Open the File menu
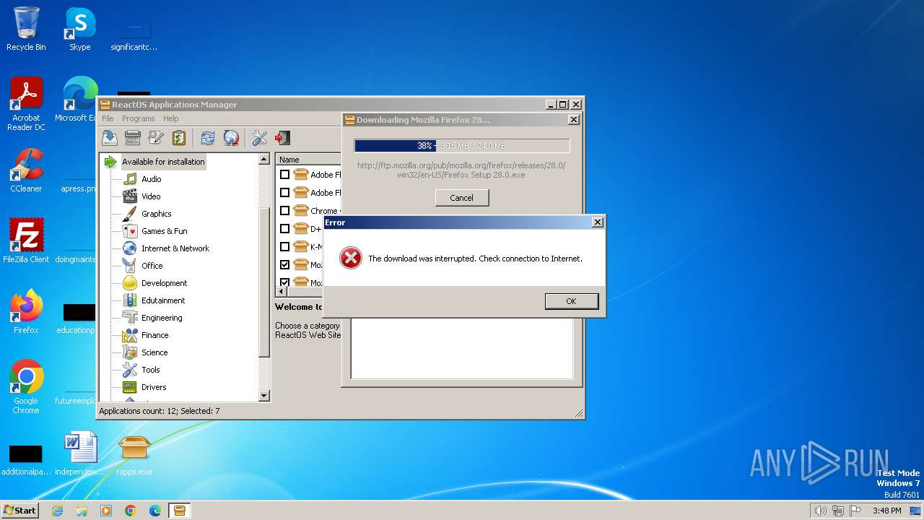This screenshot has height=520, width=924. point(108,118)
